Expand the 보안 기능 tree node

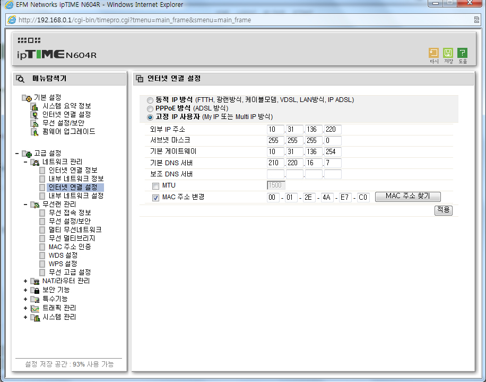[25, 290]
